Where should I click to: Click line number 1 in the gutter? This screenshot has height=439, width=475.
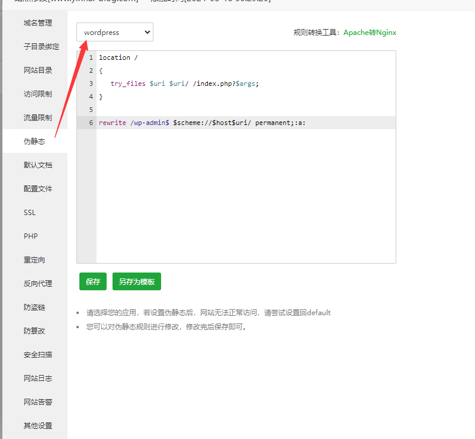91,57
